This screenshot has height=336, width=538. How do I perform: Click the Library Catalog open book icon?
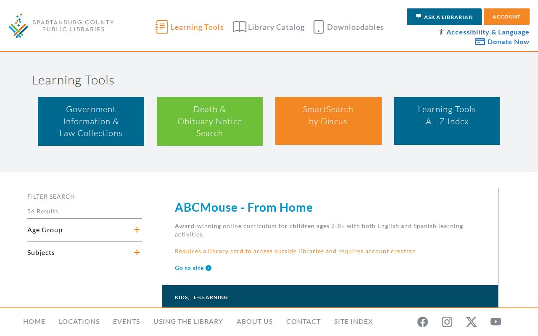tap(240, 27)
